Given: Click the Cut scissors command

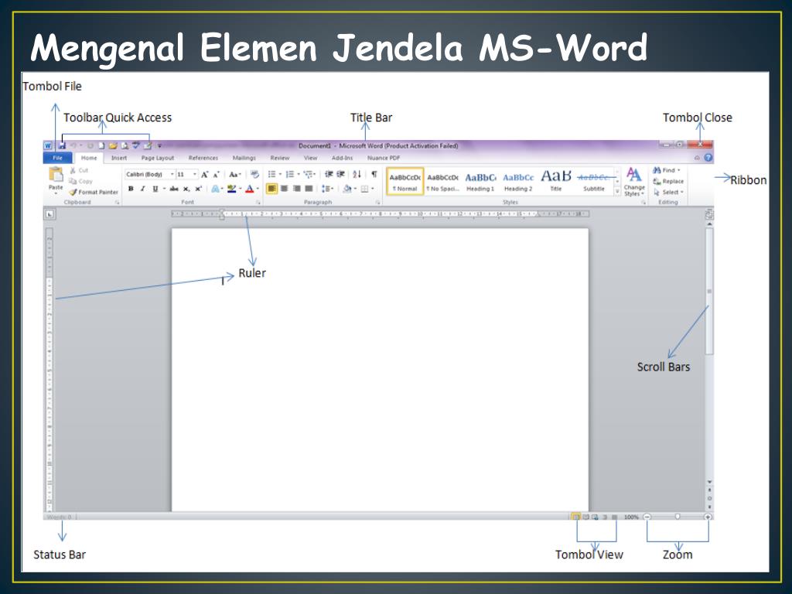Looking at the screenshot, I should pyautogui.click(x=79, y=170).
